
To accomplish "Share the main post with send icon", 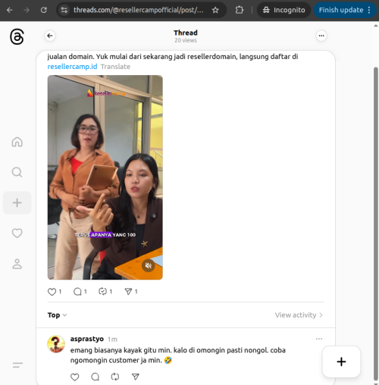I will tap(128, 292).
